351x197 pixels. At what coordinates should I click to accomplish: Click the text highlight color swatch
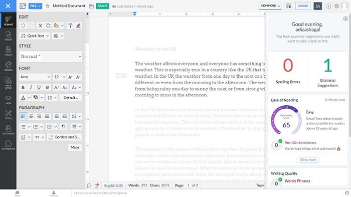(x=36, y=98)
